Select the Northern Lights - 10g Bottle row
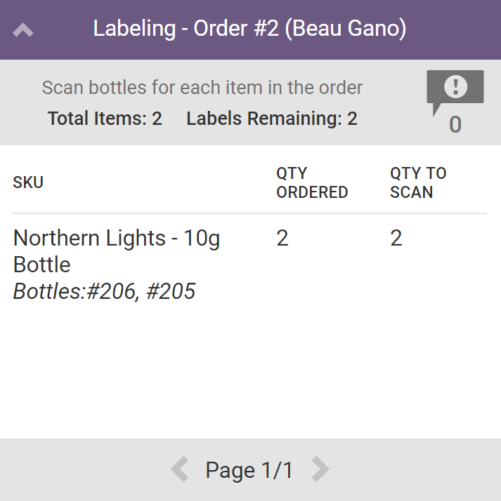 (117, 251)
